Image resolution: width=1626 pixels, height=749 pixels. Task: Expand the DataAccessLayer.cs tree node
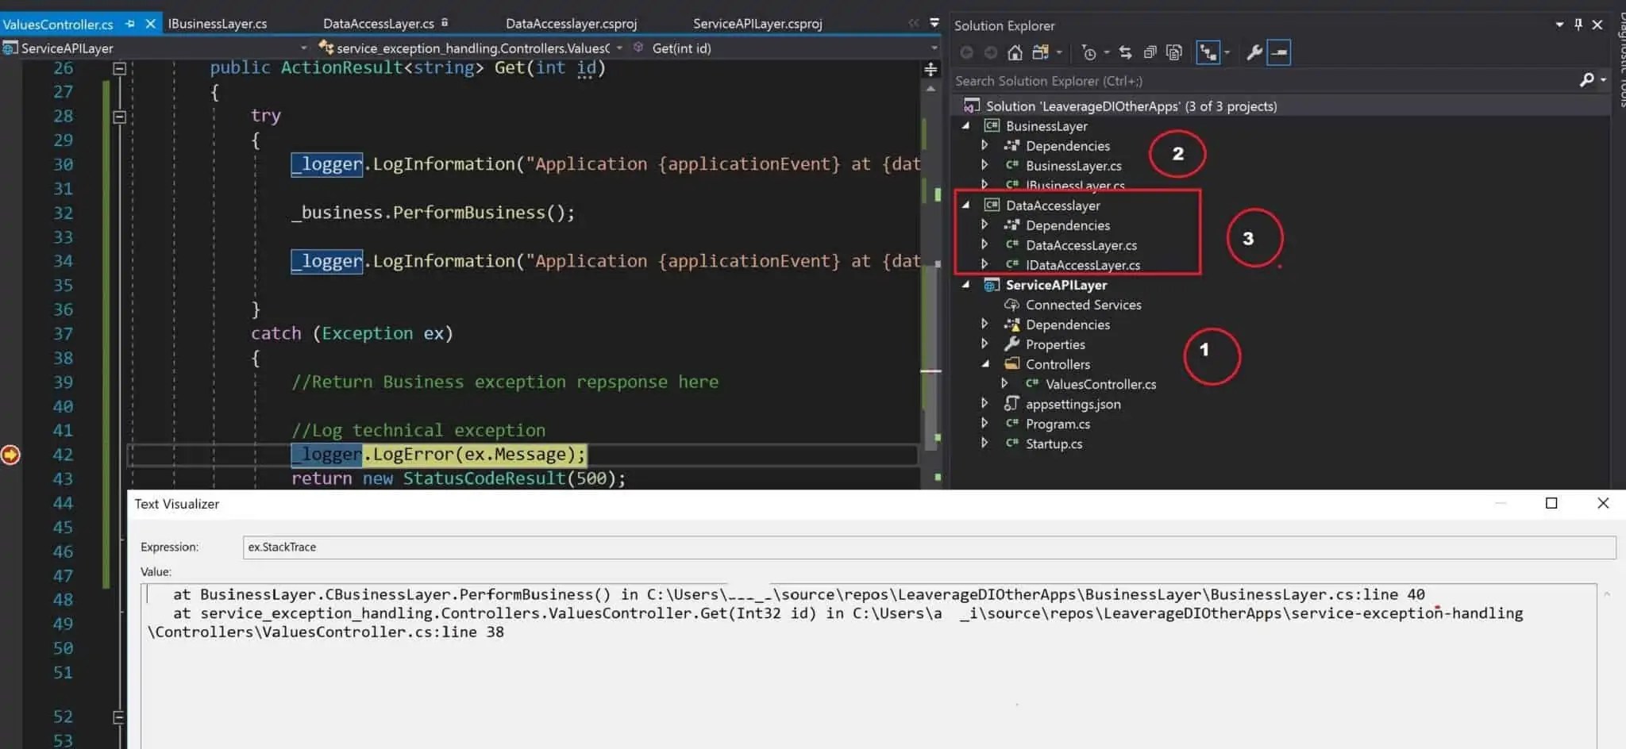(984, 244)
